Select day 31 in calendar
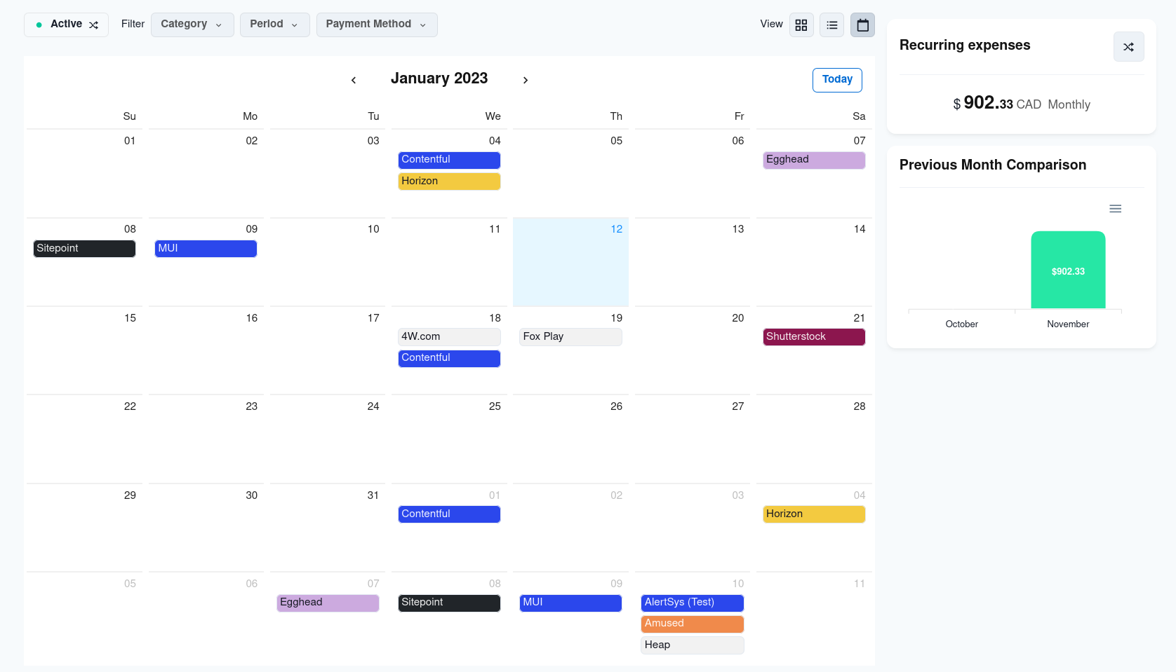The image size is (1176, 672). [x=328, y=527]
